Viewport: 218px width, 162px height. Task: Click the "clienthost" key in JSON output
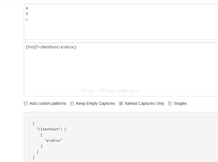[48, 129]
